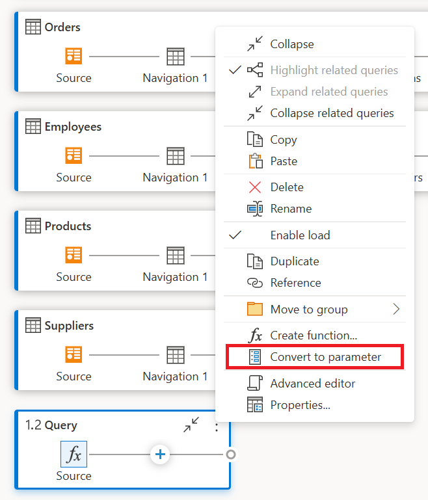The width and height of the screenshot is (428, 500).
Task: Click Create function... menu entry
Action: (x=314, y=336)
